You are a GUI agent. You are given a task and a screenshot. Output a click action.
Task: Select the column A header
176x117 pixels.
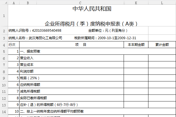click(x=14, y=3)
